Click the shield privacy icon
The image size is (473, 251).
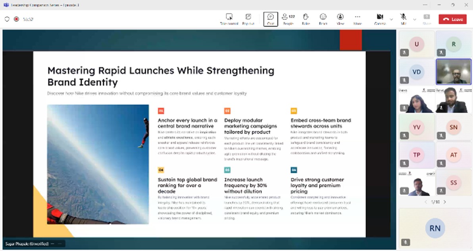pos(7,19)
